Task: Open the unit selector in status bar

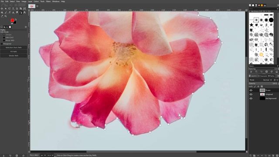Action: [43, 155]
